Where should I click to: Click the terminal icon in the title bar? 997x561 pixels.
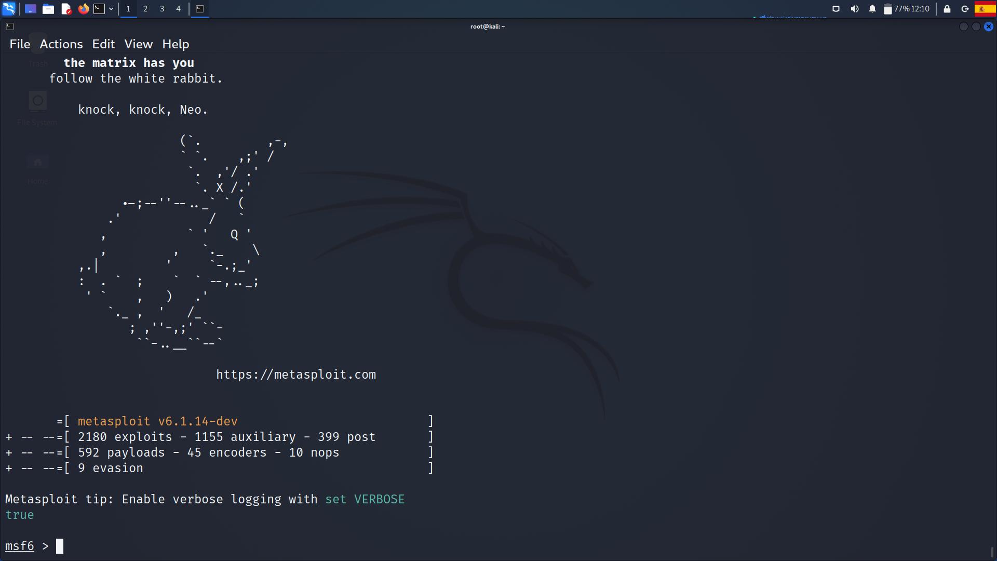click(x=10, y=26)
